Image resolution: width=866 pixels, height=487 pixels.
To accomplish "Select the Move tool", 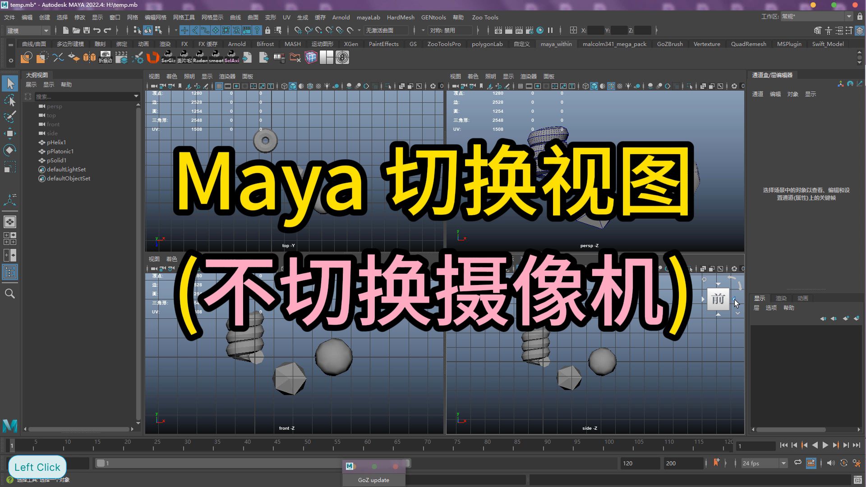I will pyautogui.click(x=10, y=133).
